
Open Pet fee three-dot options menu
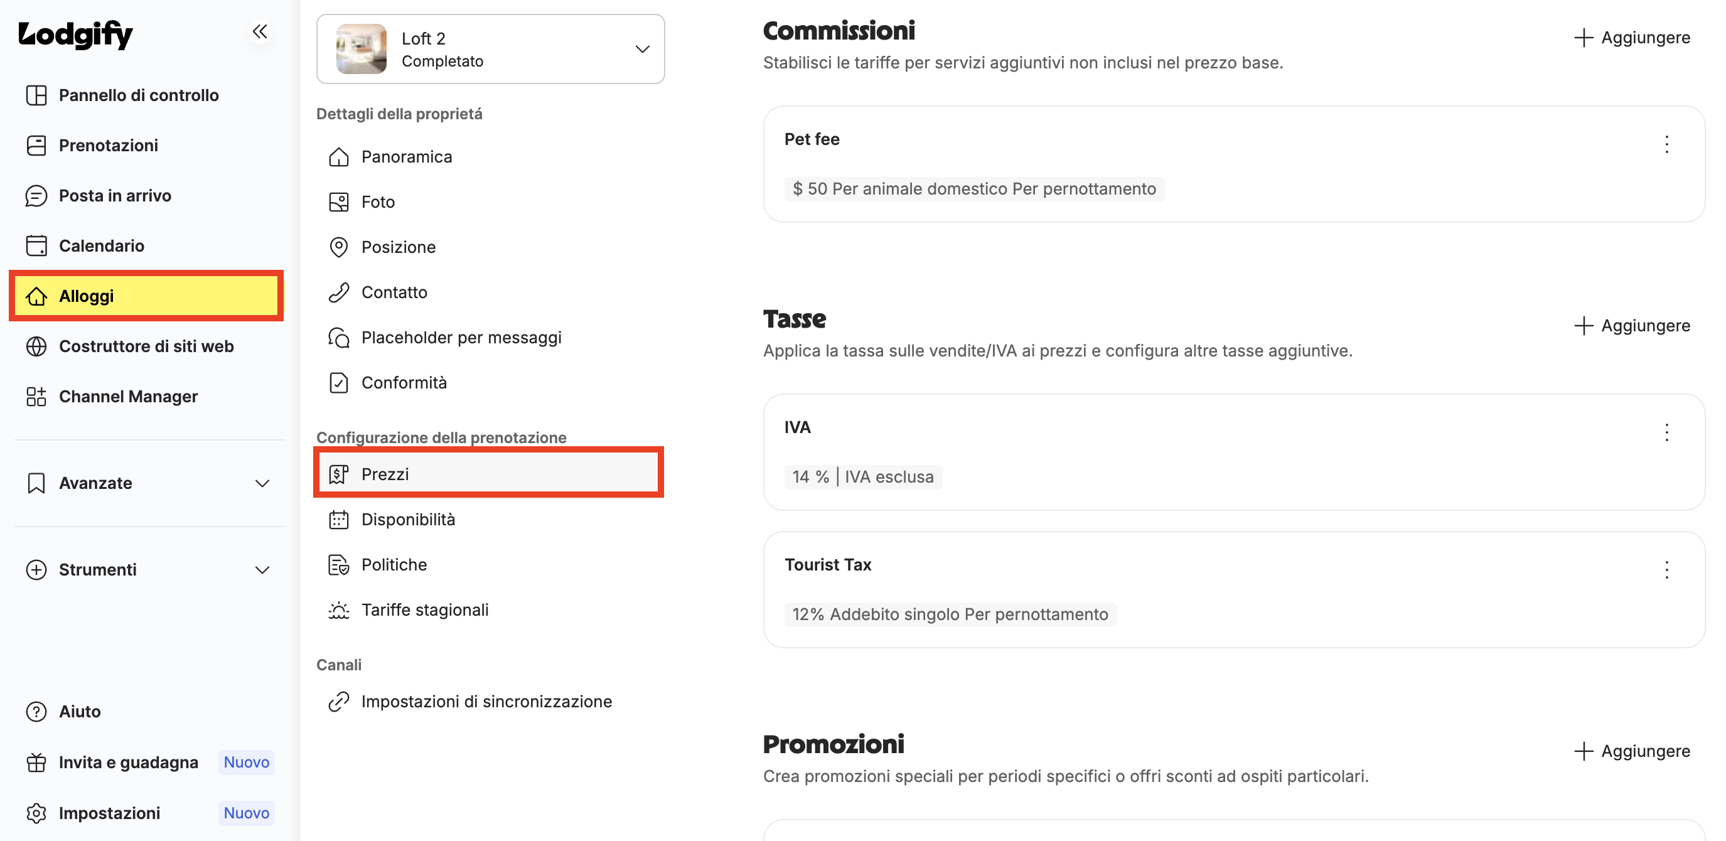click(x=1666, y=144)
